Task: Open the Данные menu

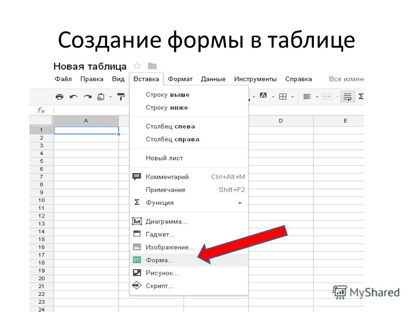Action: click(x=213, y=79)
